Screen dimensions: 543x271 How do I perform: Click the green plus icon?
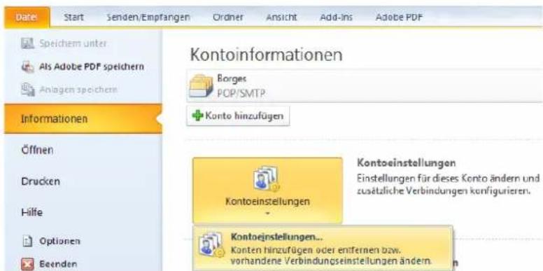tap(198, 116)
